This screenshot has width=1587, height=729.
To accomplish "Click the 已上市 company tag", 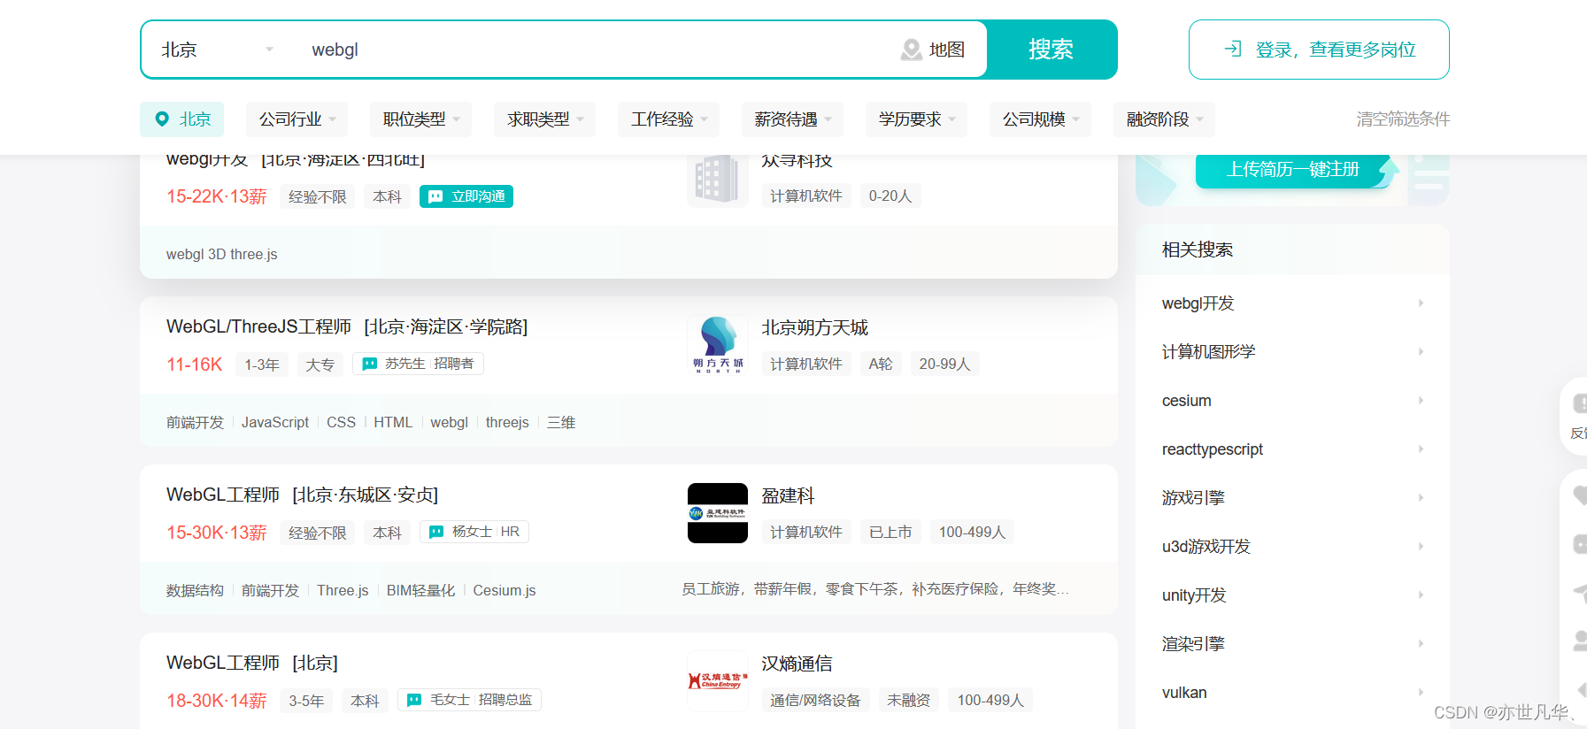I will 890,532.
